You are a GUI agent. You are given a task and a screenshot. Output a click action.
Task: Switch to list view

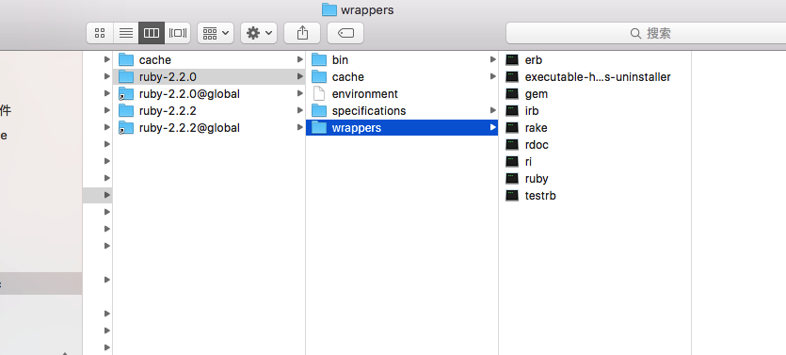click(x=126, y=33)
